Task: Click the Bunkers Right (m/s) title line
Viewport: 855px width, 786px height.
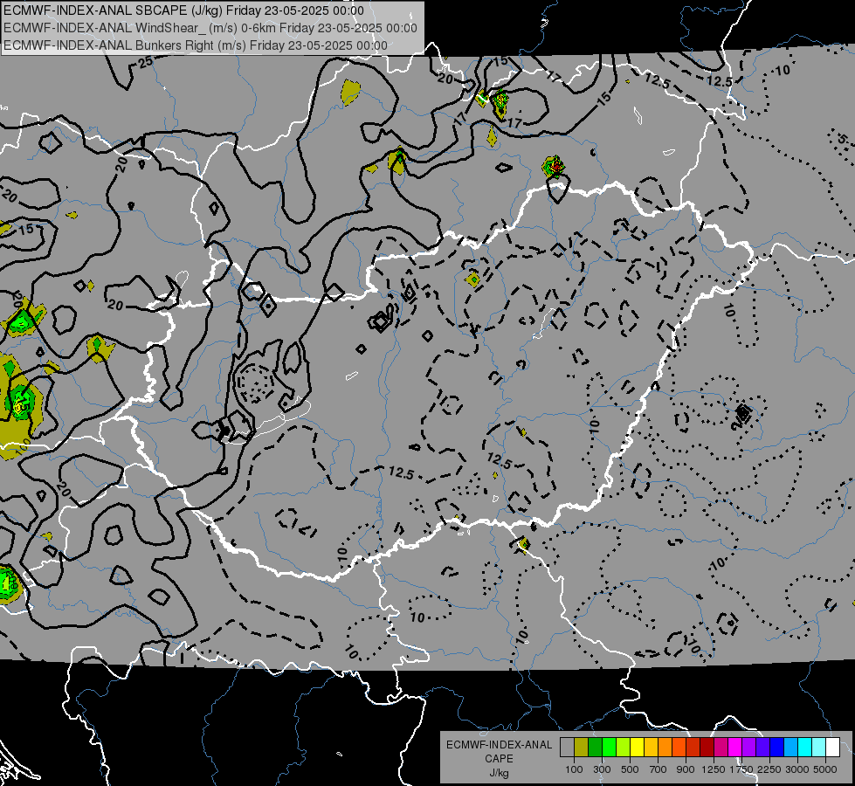Action: (196, 45)
